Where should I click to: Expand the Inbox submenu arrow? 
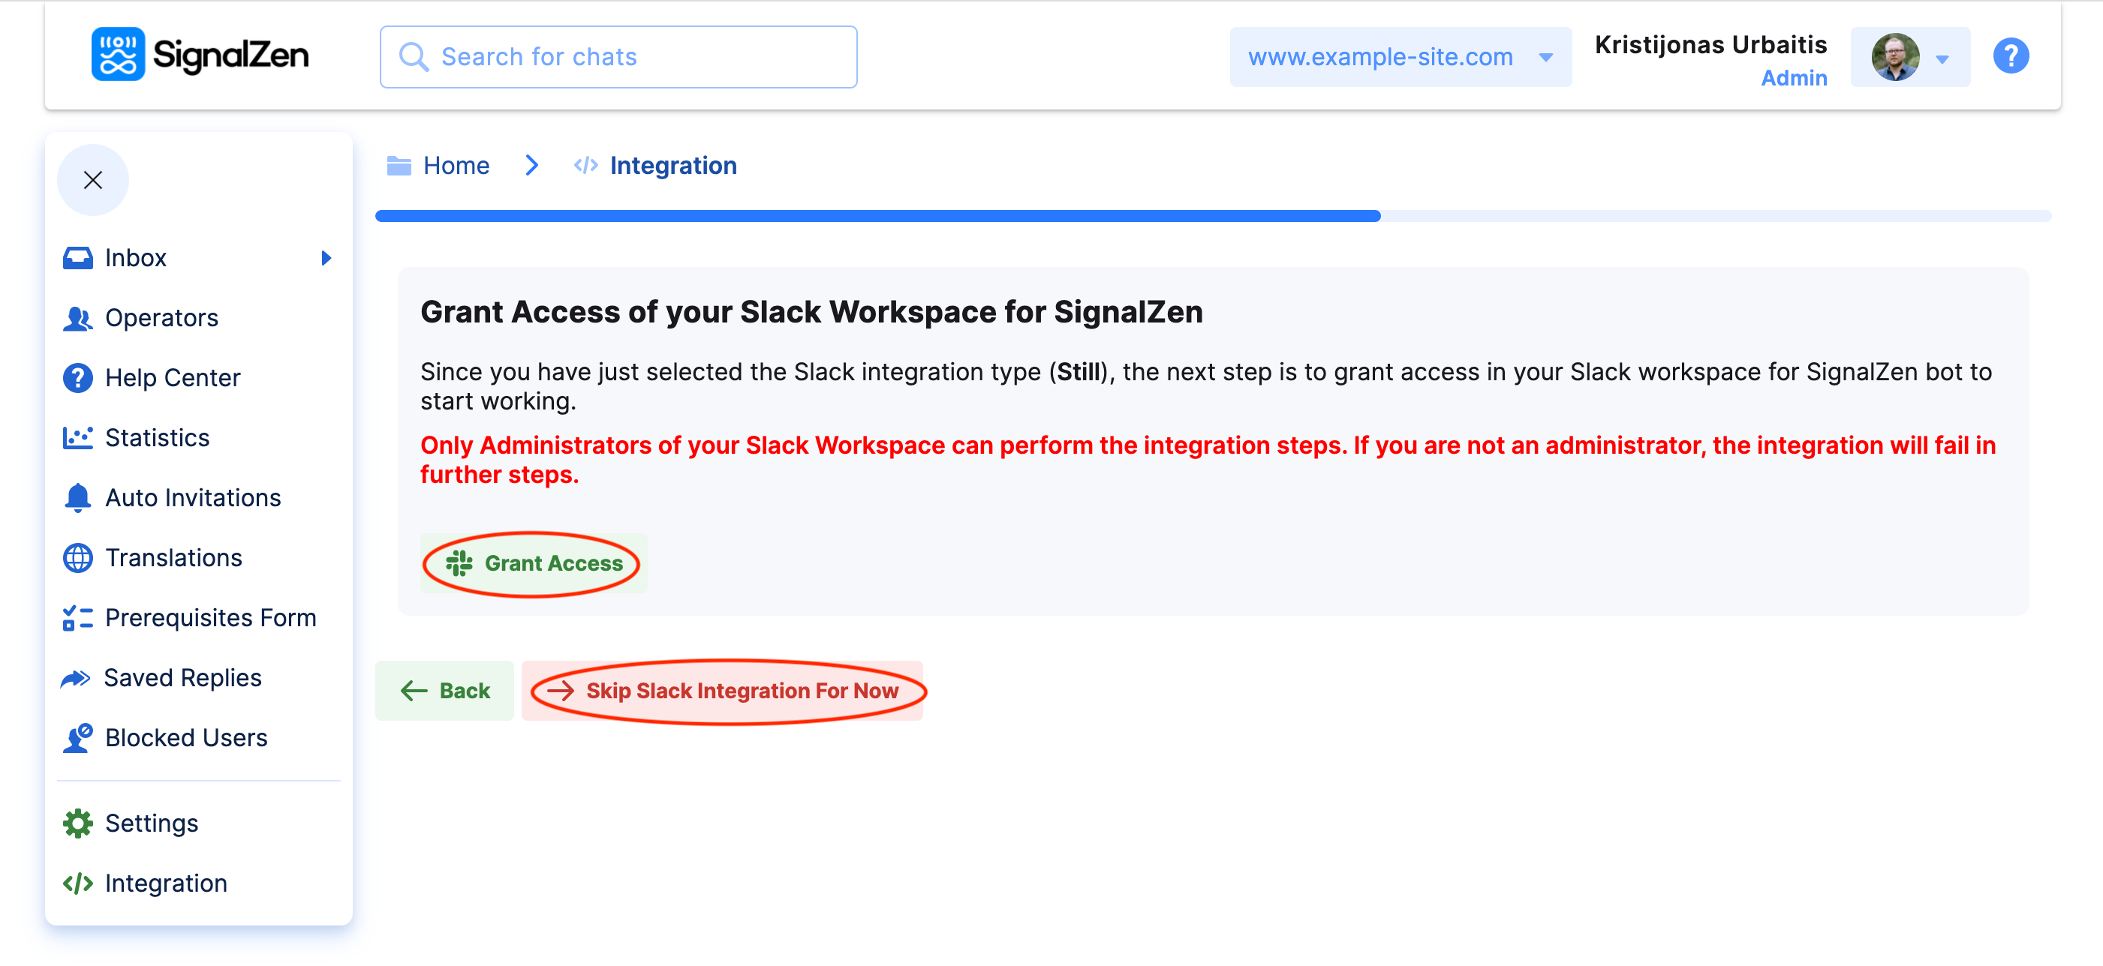[x=326, y=258]
